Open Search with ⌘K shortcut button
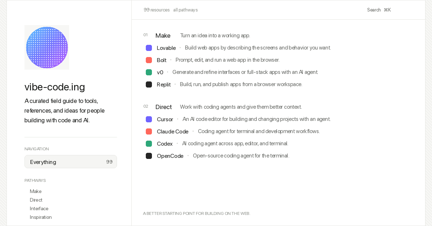 [379, 10]
